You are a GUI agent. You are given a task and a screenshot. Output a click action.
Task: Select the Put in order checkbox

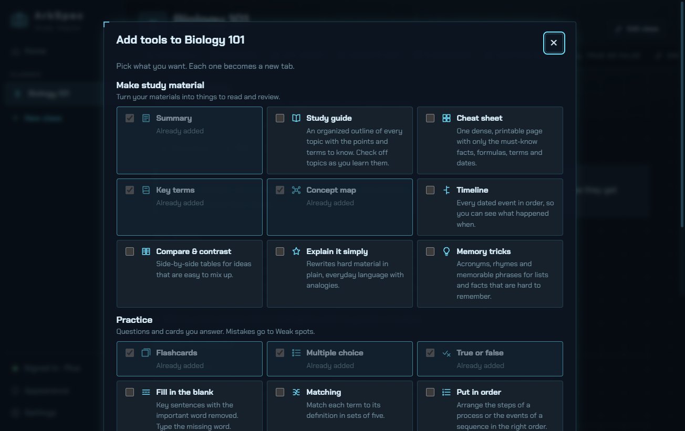(430, 392)
